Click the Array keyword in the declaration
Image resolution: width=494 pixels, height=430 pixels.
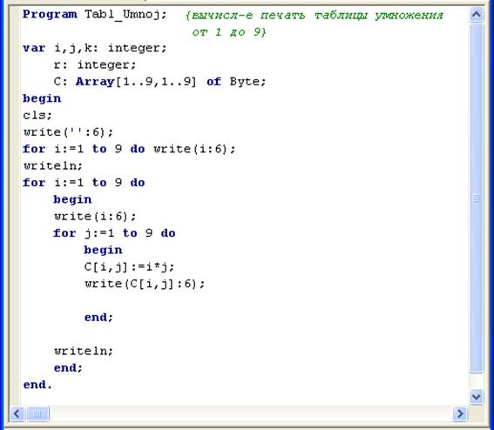[x=95, y=82]
